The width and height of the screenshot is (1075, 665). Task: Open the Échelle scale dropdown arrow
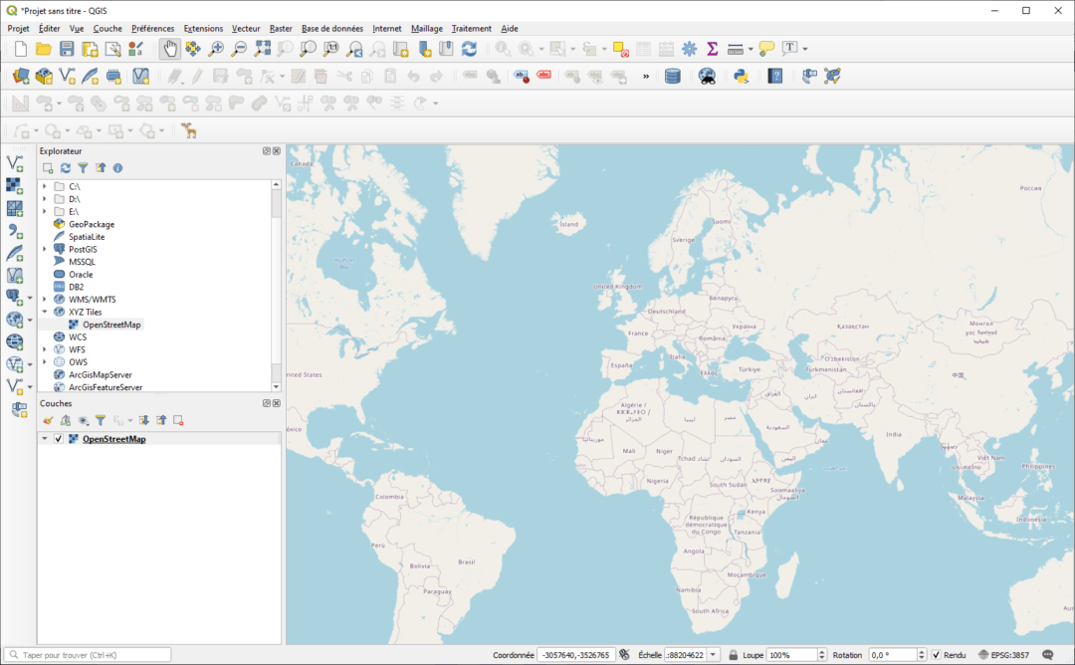714,654
